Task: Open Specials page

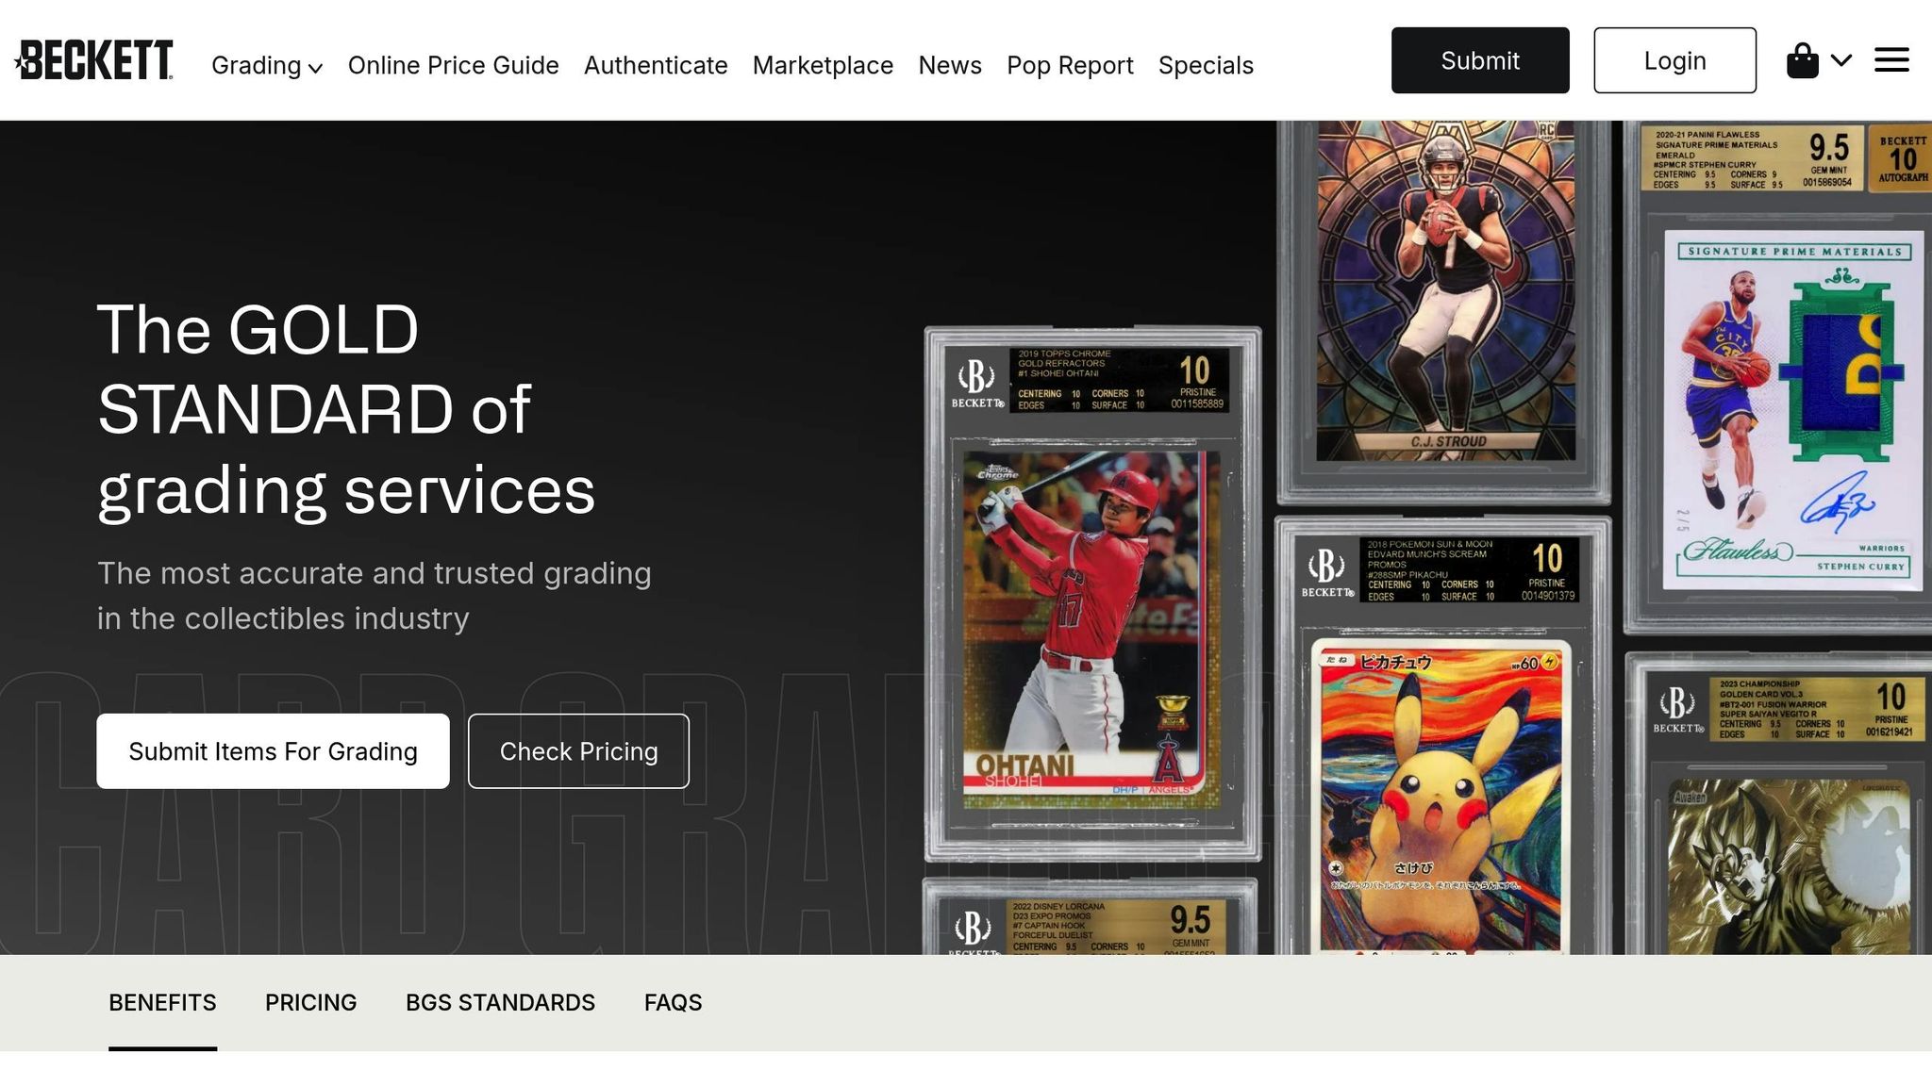Action: tap(1206, 65)
